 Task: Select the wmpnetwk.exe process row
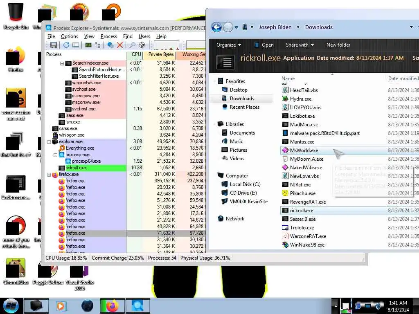coord(125,83)
